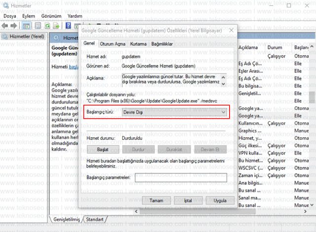Screen dimensions: 316x232
Task: Select the "Bu bilgisa..." row
Action: coord(274,86)
